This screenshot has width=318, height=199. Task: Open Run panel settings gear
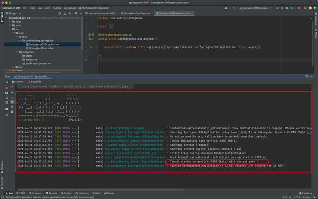coord(306,76)
